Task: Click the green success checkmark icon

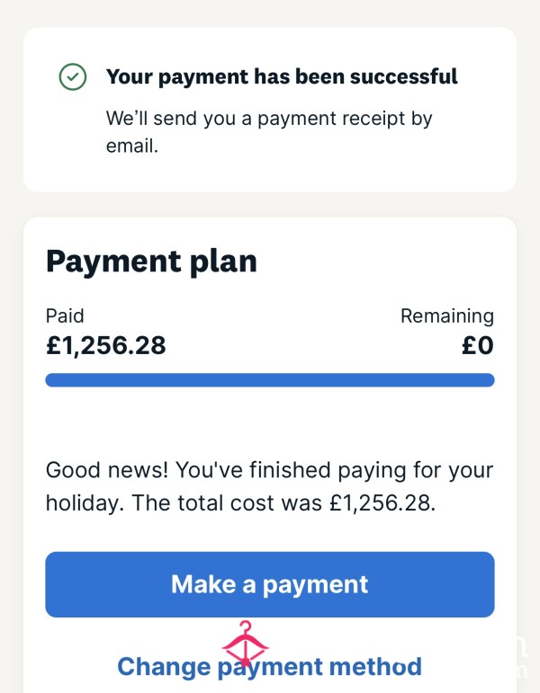Action: (x=73, y=77)
